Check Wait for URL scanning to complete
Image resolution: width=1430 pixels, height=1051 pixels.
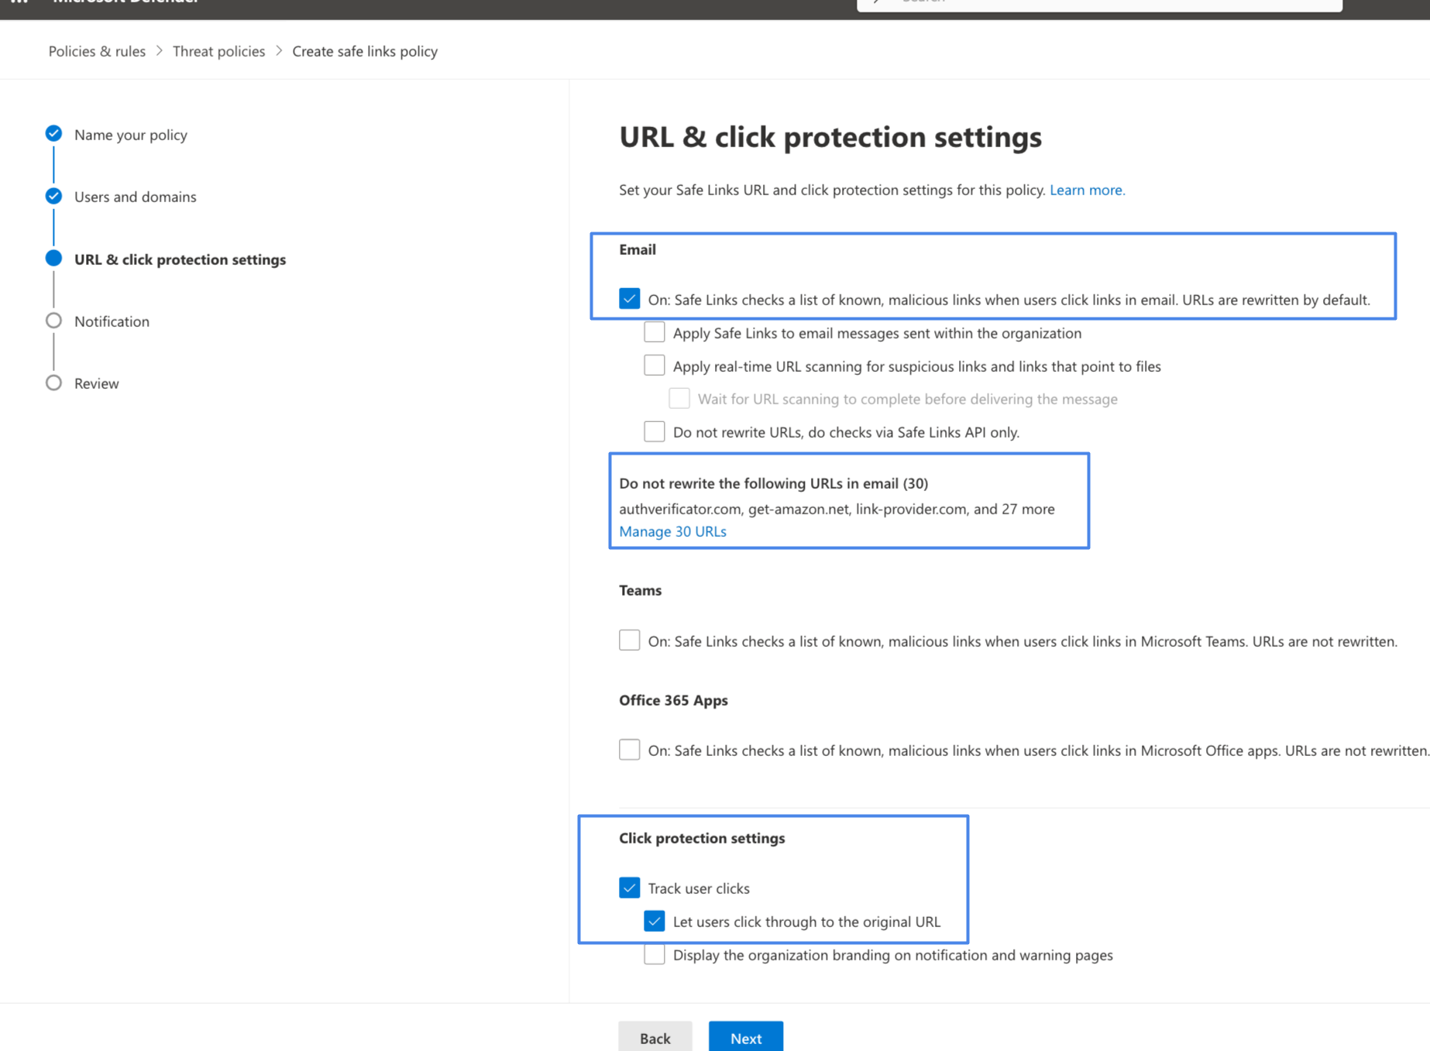(x=679, y=397)
